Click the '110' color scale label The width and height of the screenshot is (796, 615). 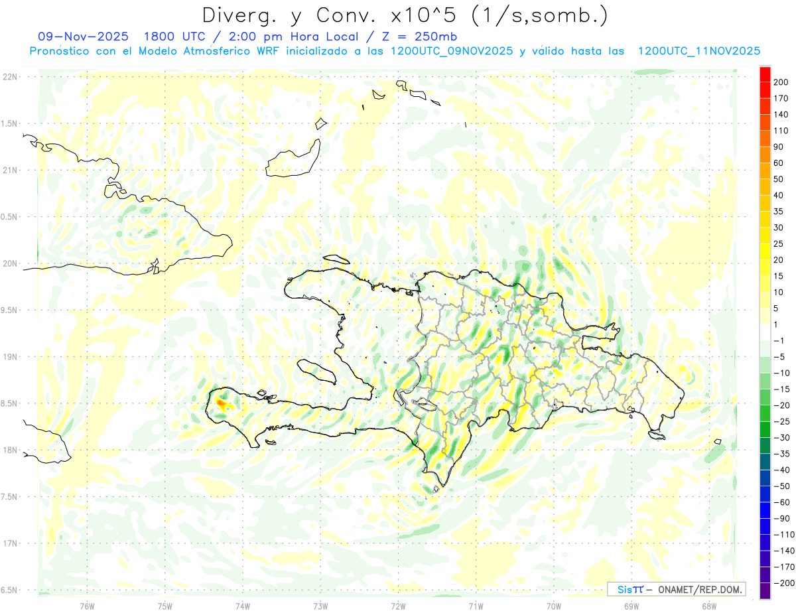coord(781,131)
